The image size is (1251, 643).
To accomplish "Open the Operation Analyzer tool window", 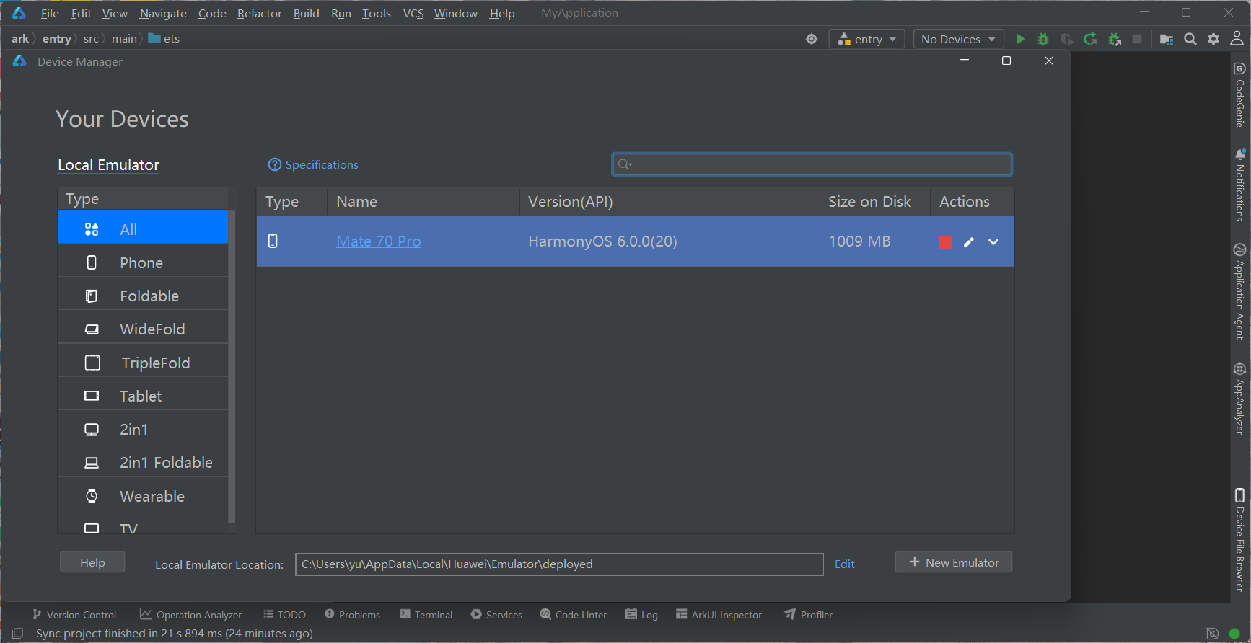I will [190, 614].
